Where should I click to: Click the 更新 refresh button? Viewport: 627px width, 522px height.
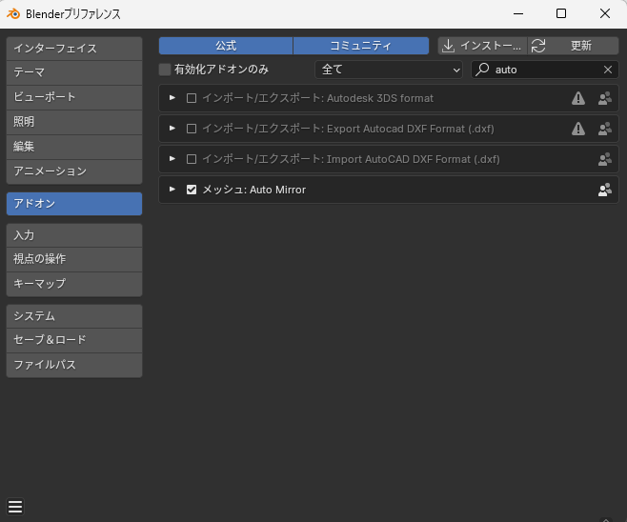coord(574,46)
